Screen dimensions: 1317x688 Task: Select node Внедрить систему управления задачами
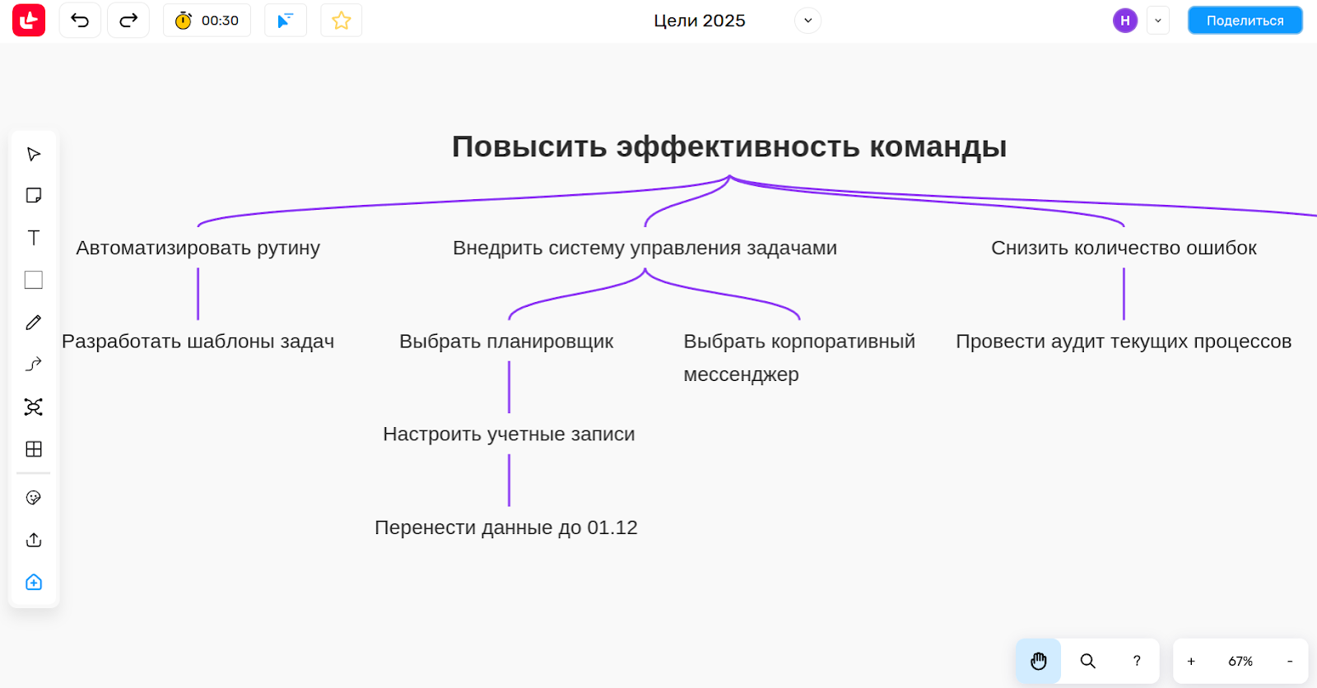tap(645, 248)
